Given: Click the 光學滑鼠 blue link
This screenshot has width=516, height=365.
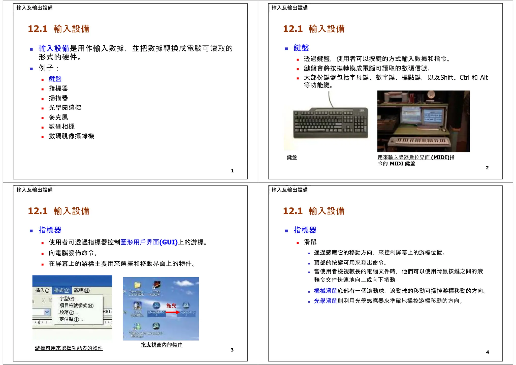Looking at the screenshot, I should (326, 301).
